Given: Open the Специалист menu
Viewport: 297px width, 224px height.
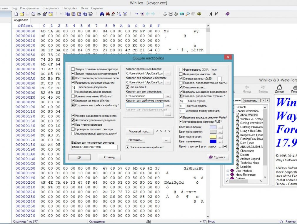Looking at the screenshot, I should tap(51, 8).
